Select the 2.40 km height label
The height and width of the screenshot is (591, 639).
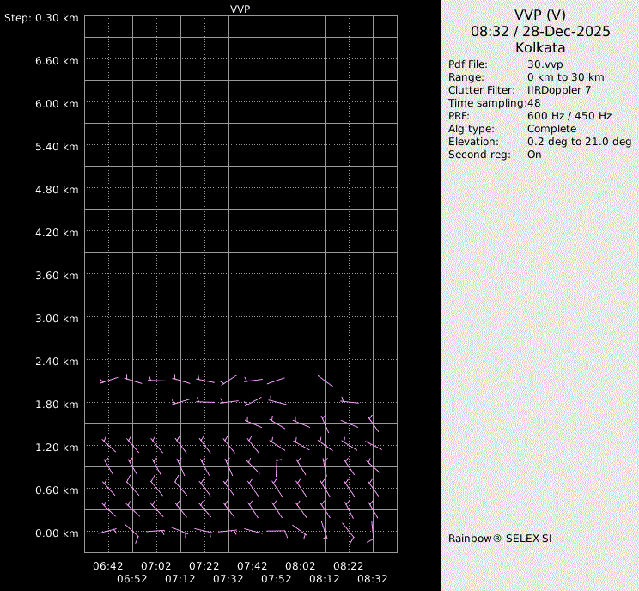[x=57, y=361]
